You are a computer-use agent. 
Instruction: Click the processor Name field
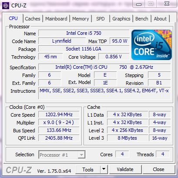tap(84, 33)
